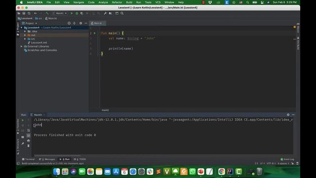Screen dimensions: 316x178
Task: Expand External Libraries node
Action: [22, 46]
